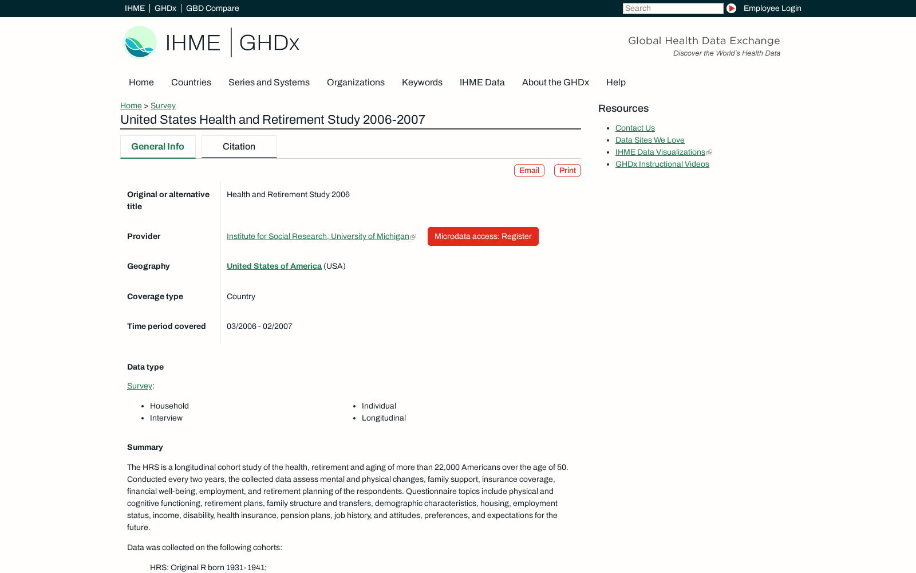The width and height of the screenshot is (916, 573).
Task: Click Microdata access: Register button
Action: [x=483, y=237]
